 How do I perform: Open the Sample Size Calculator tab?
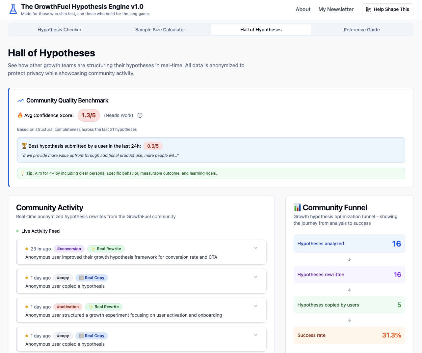tap(160, 30)
